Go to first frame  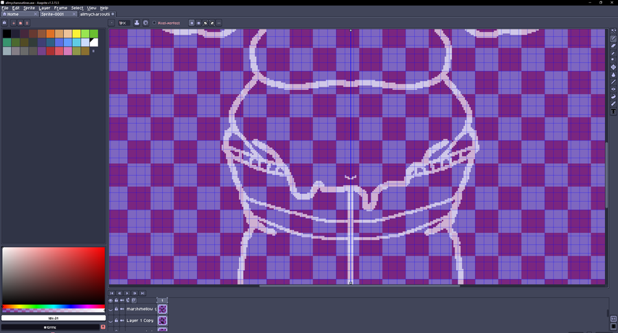[x=111, y=293]
